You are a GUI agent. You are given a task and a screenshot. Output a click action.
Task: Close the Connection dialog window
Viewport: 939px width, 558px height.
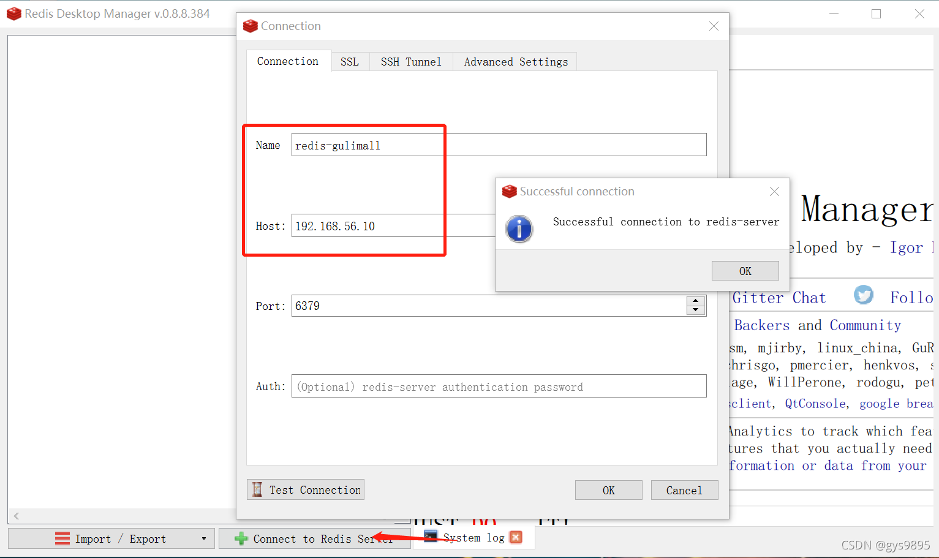714,26
